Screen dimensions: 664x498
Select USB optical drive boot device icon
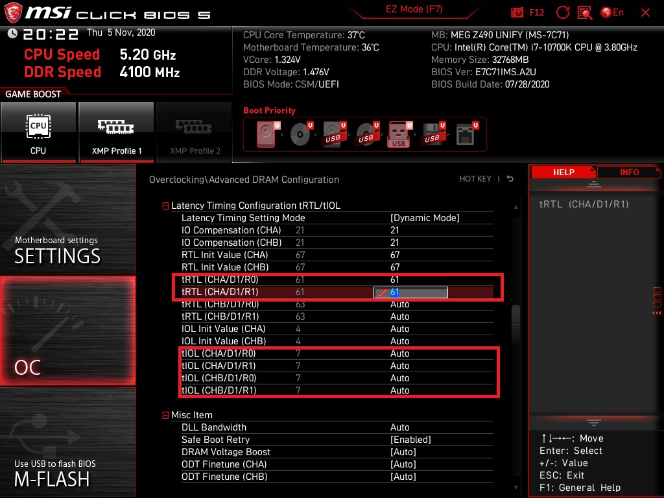pyautogui.click(x=367, y=134)
